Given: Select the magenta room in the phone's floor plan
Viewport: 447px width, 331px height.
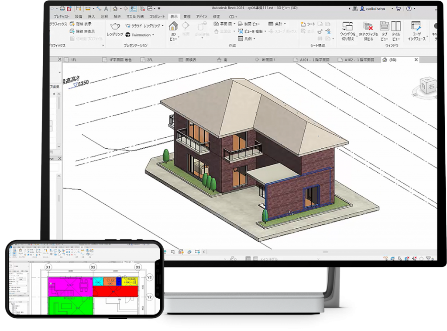Looking at the screenshot, I should pyautogui.click(x=70, y=286).
